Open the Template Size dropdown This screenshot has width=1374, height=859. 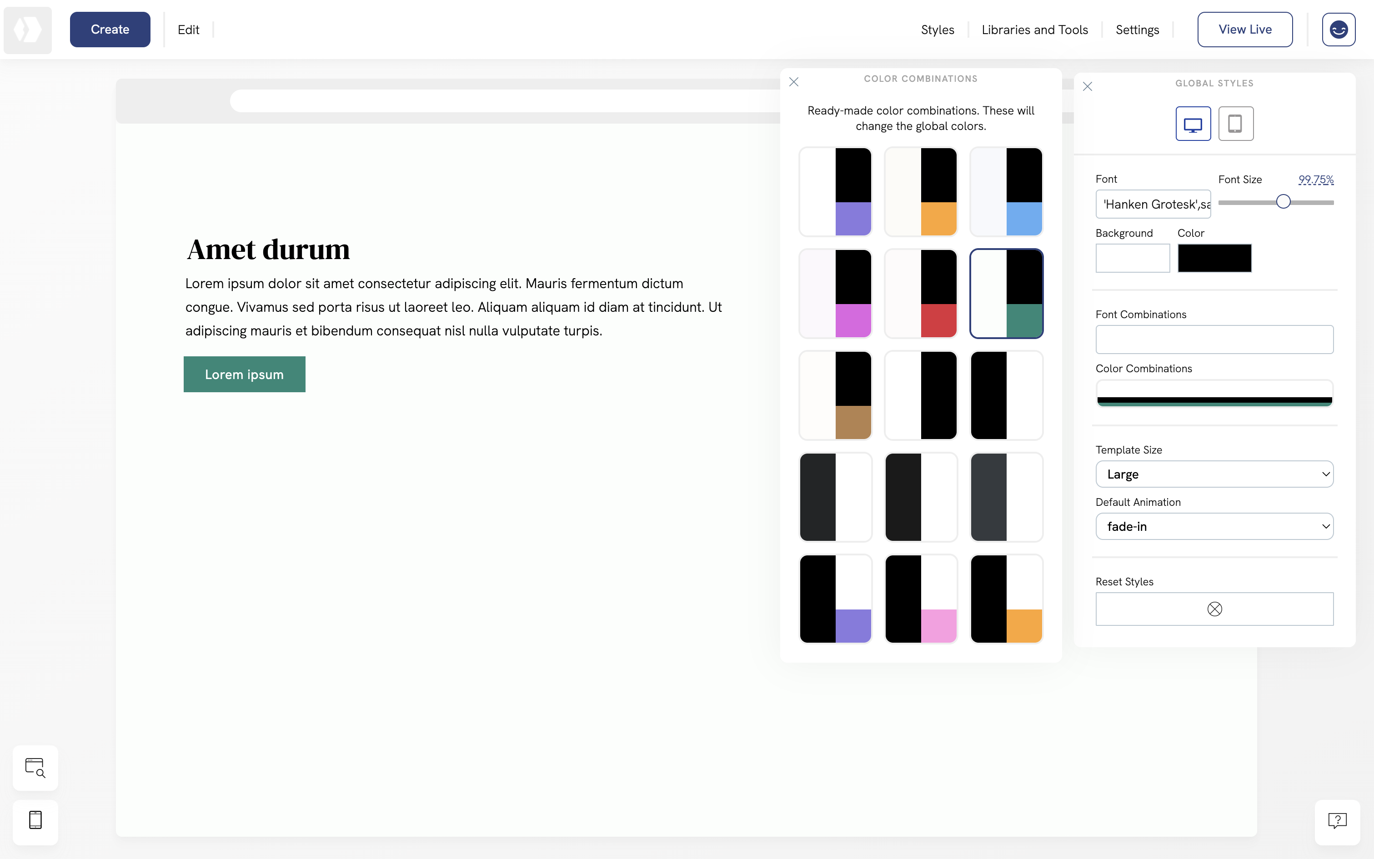point(1214,474)
